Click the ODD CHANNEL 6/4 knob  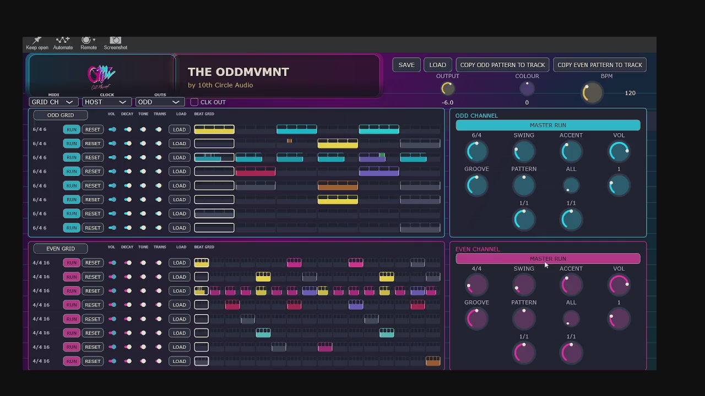pyautogui.click(x=476, y=151)
